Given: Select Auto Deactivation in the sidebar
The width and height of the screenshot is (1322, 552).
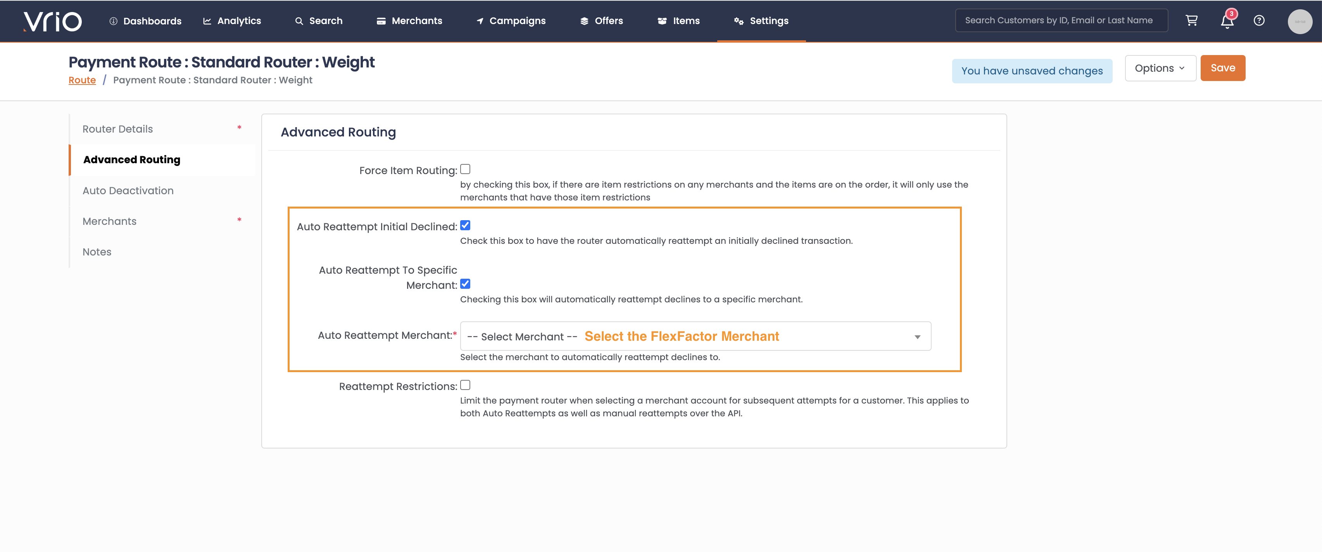Looking at the screenshot, I should 162,191.
